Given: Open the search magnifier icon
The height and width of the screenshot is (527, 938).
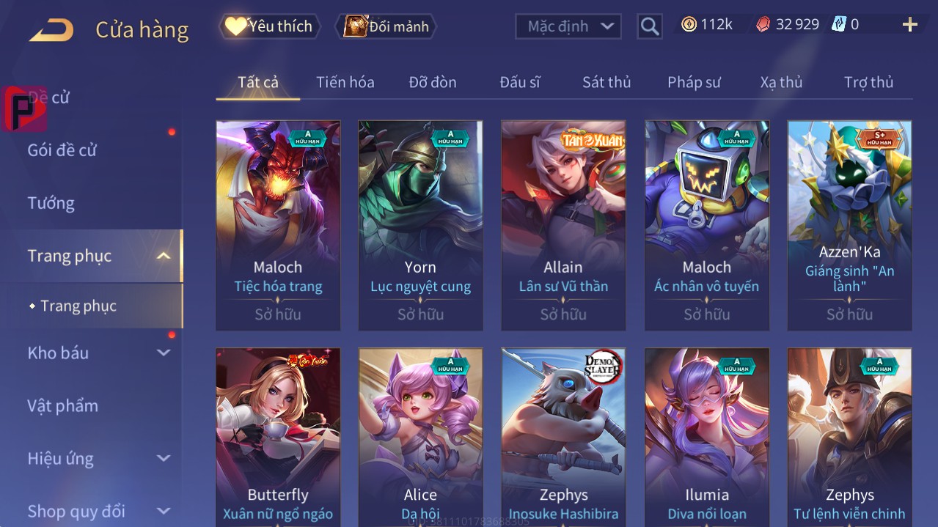Looking at the screenshot, I should coord(649,27).
